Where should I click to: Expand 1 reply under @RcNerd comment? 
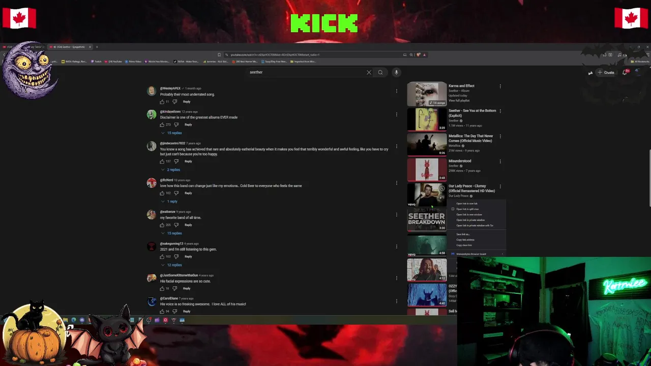click(169, 201)
